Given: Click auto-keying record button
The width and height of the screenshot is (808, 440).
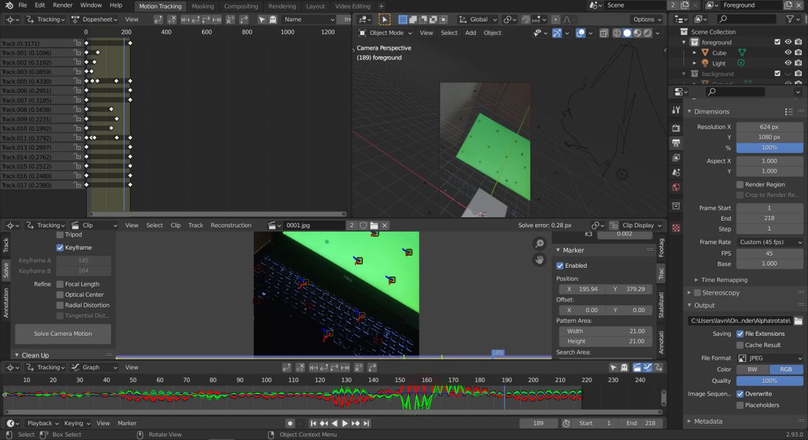Looking at the screenshot, I should pos(290,423).
